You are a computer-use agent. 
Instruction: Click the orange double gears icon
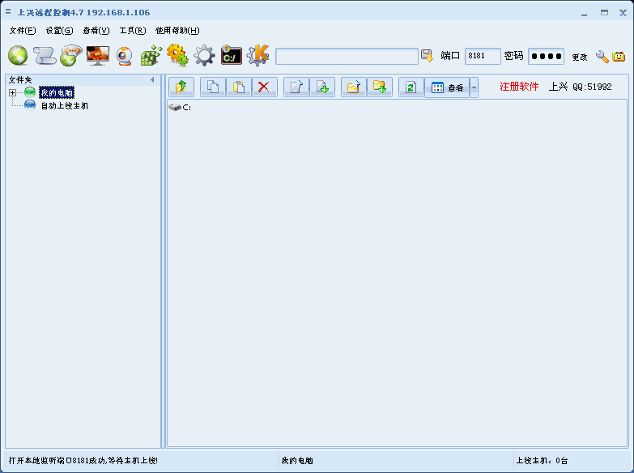[x=177, y=56]
